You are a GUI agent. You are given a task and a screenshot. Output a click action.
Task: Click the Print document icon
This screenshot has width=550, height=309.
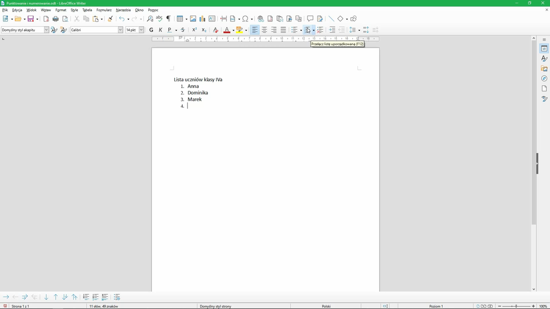(56, 19)
